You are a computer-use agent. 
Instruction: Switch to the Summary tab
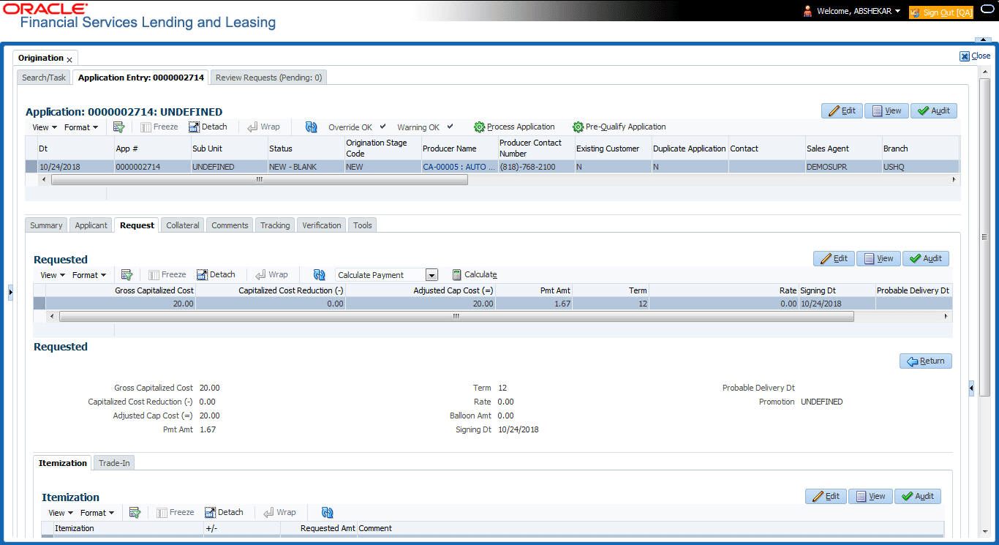pos(46,225)
